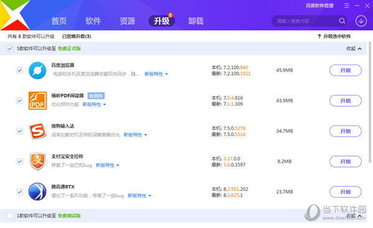The height and width of the screenshot is (228, 373).
Task: Uncheck 搜狗输入法 checkbox
Action: [x=20, y=131]
